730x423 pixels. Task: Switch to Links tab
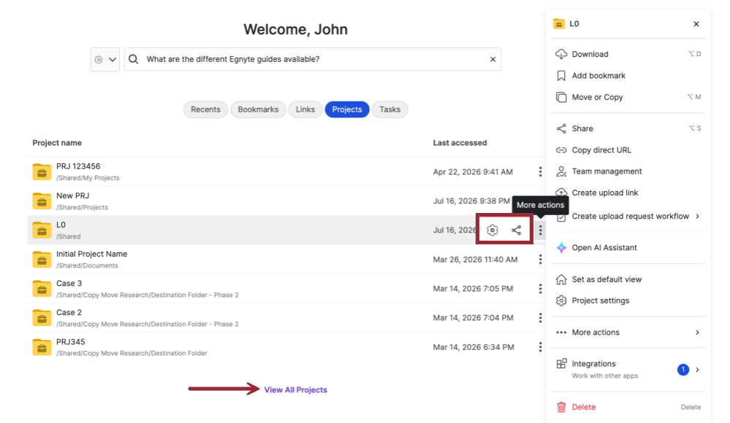click(305, 109)
